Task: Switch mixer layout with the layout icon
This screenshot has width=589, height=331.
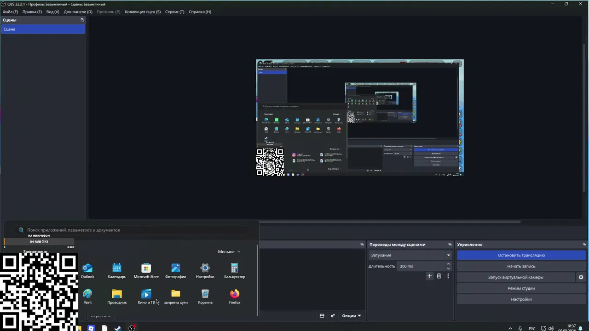Action: click(322, 316)
